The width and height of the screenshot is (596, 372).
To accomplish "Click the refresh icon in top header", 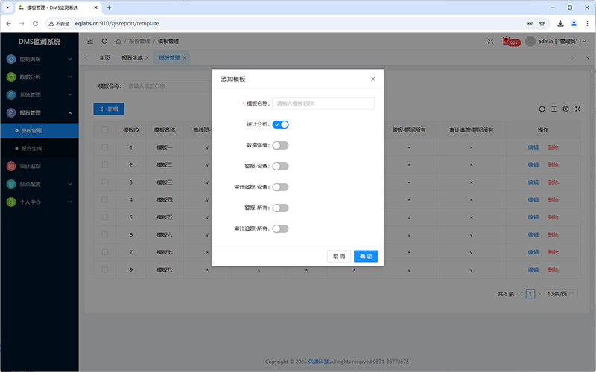I will 104,42.
